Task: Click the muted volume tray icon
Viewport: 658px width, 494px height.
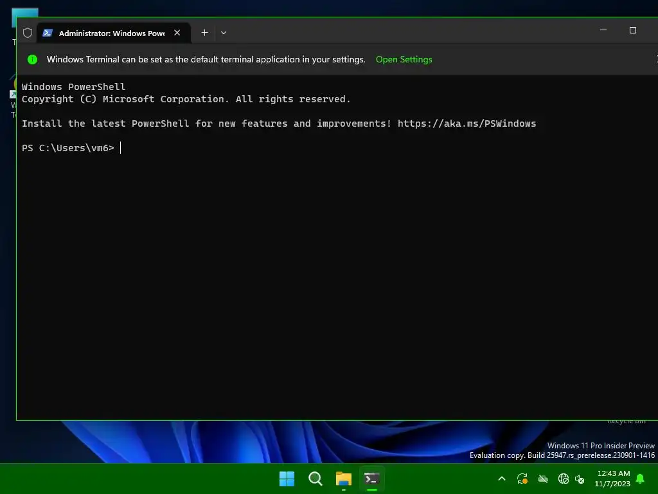Action: 580,479
